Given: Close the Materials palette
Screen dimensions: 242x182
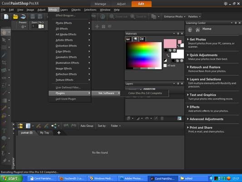Looking at the screenshot, I should click(x=182, y=34).
